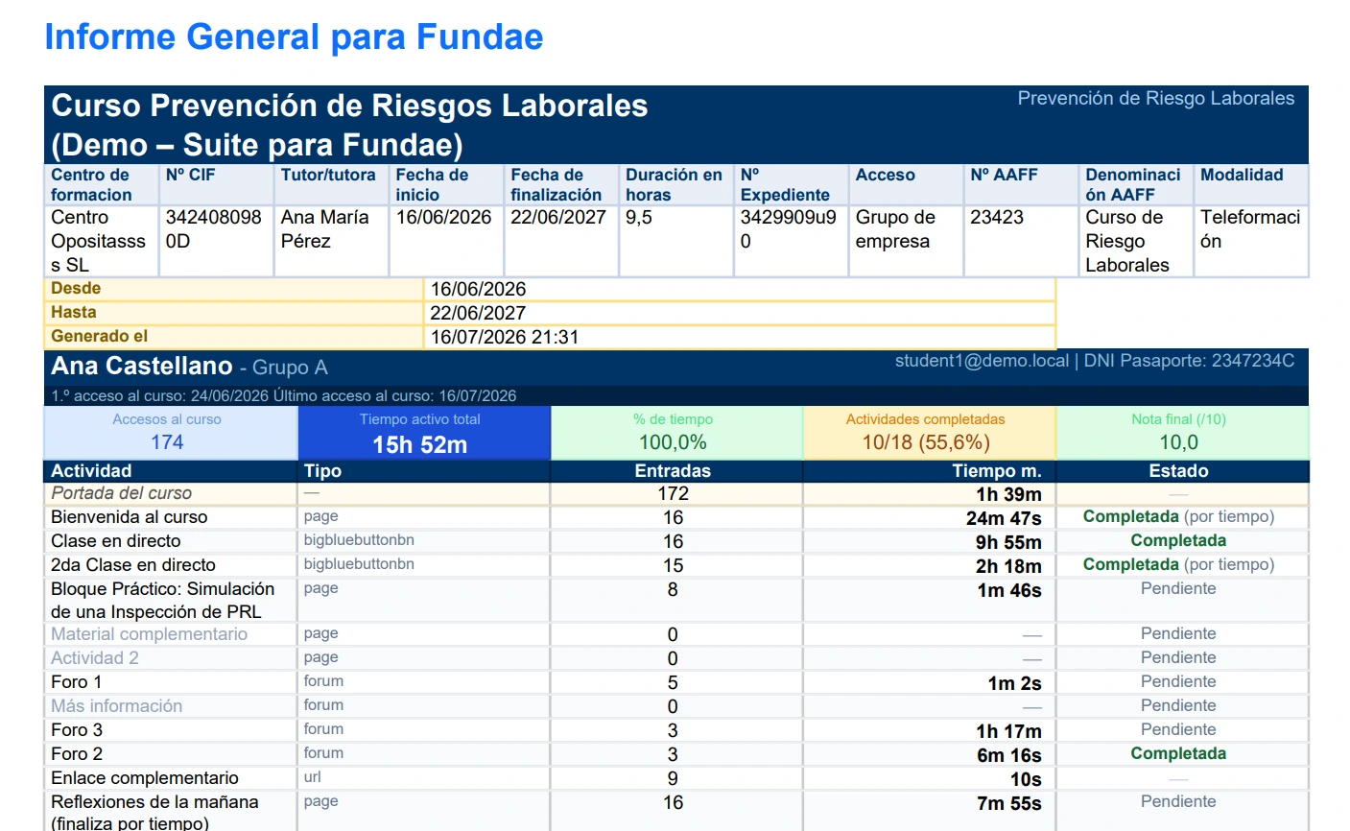Viewport: 1350px width, 831px height.
Task: Click the 'Más información' activity
Action: [x=117, y=706]
